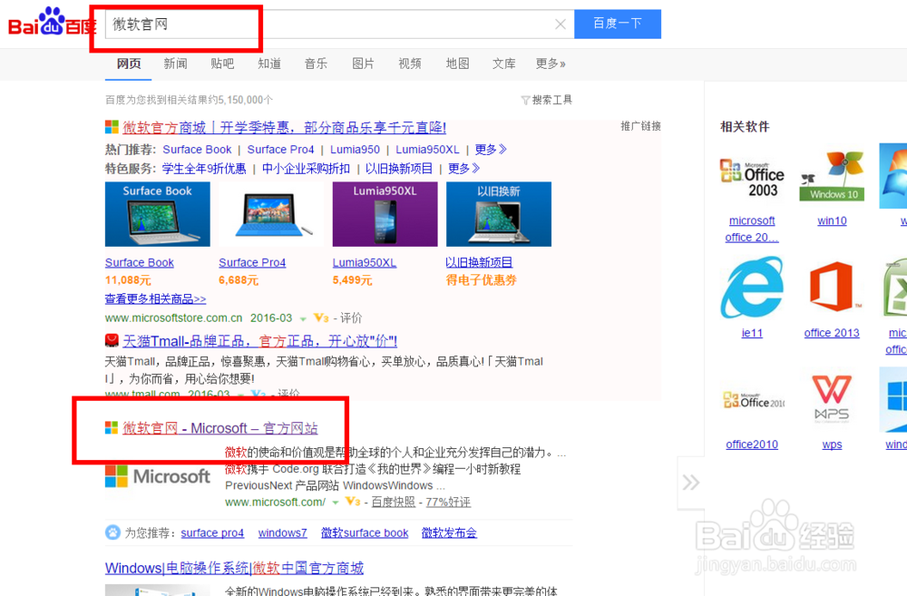Click the office2010 icon

pyautogui.click(x=752, y=400)
